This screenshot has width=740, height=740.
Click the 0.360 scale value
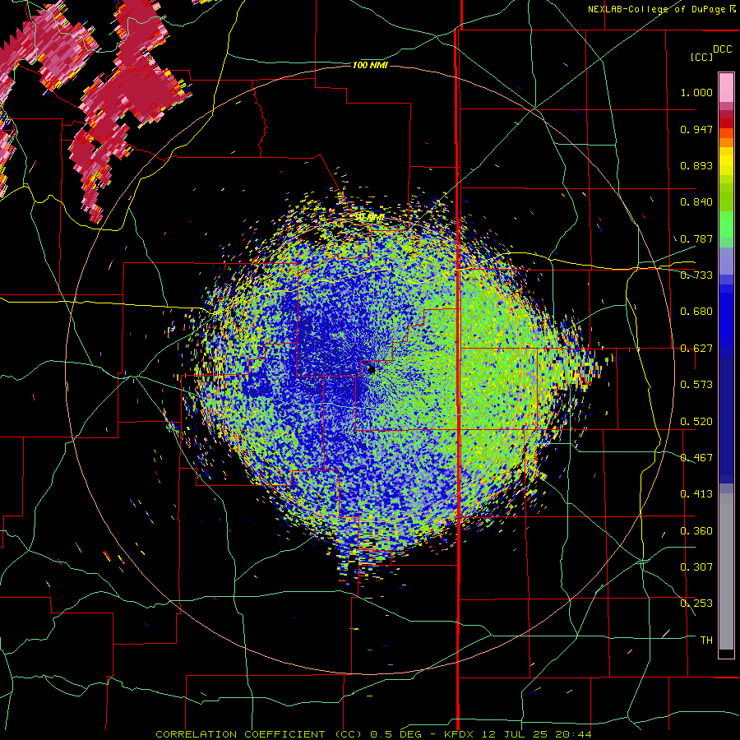pyautogui.click(x=696, y=531)
